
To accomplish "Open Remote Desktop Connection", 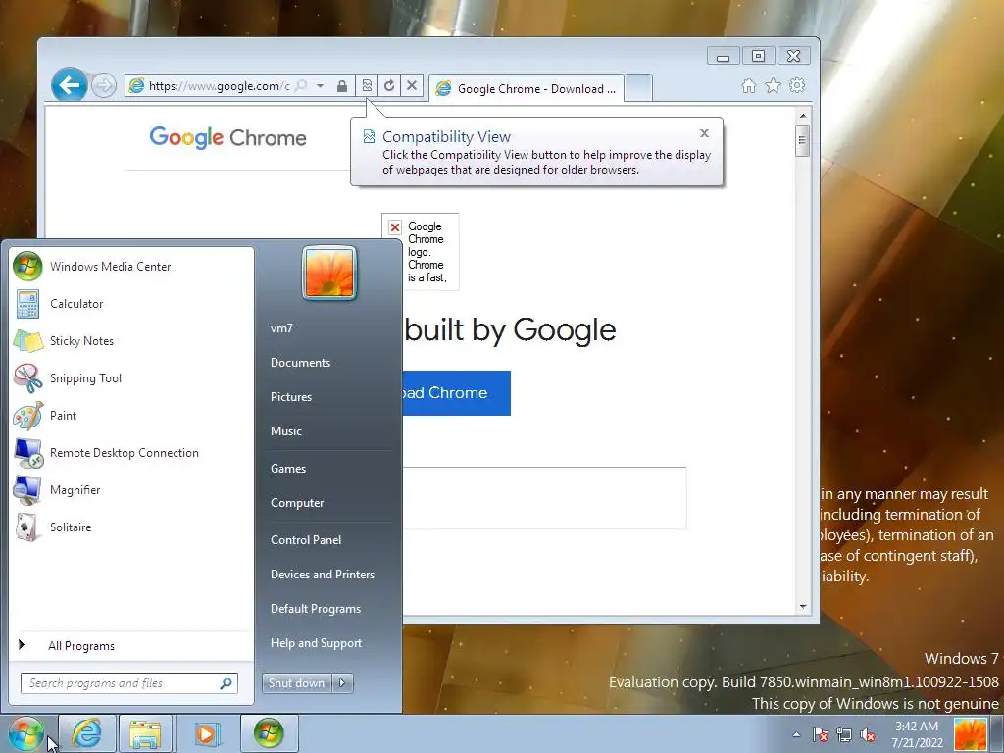I will click(x=131, y=453).
